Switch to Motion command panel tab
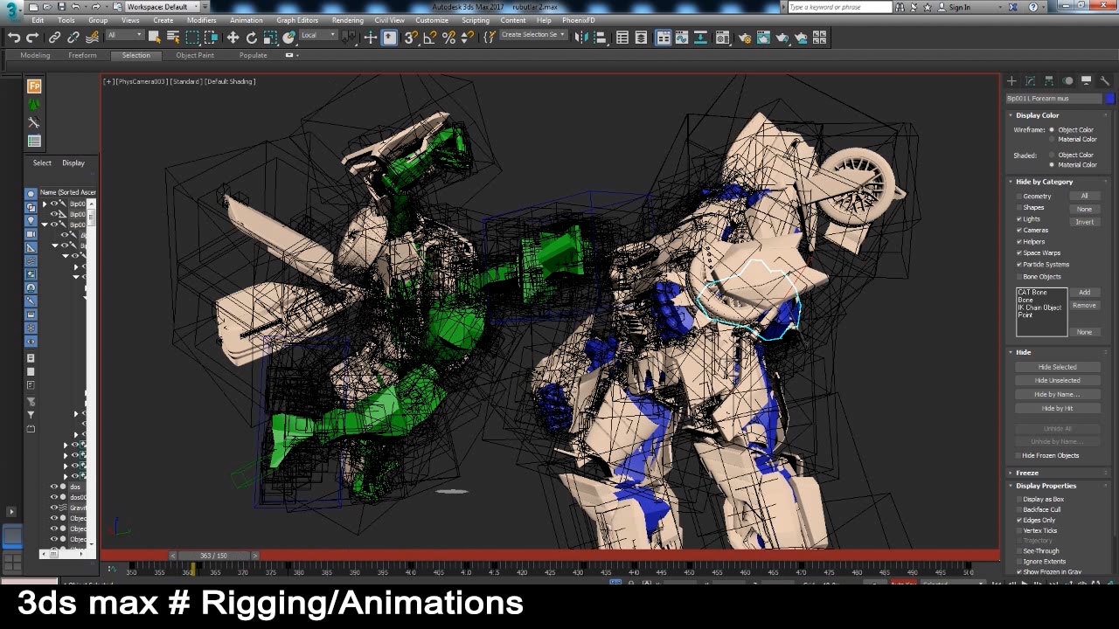Viewport: 1119px width, 629px height. tap(1067, 80)
